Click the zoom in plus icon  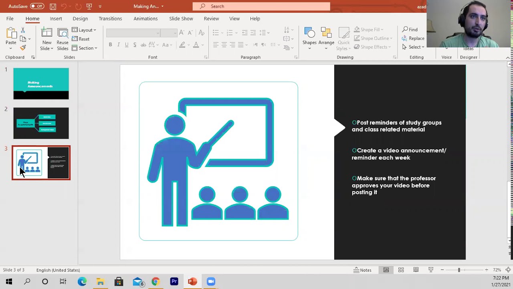pos(487,270)
